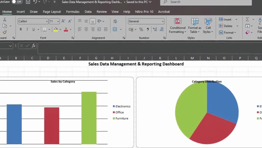The height and width of the screenshot is (148, 262).
Task: Click Middle Align icon
Action: pyautogui.click(x=86, y=21)
